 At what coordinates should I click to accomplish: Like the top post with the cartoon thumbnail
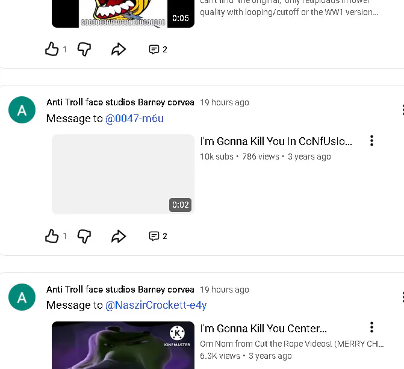[52, 49]
